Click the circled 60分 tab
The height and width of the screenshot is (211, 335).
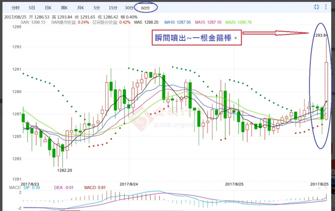146,8
